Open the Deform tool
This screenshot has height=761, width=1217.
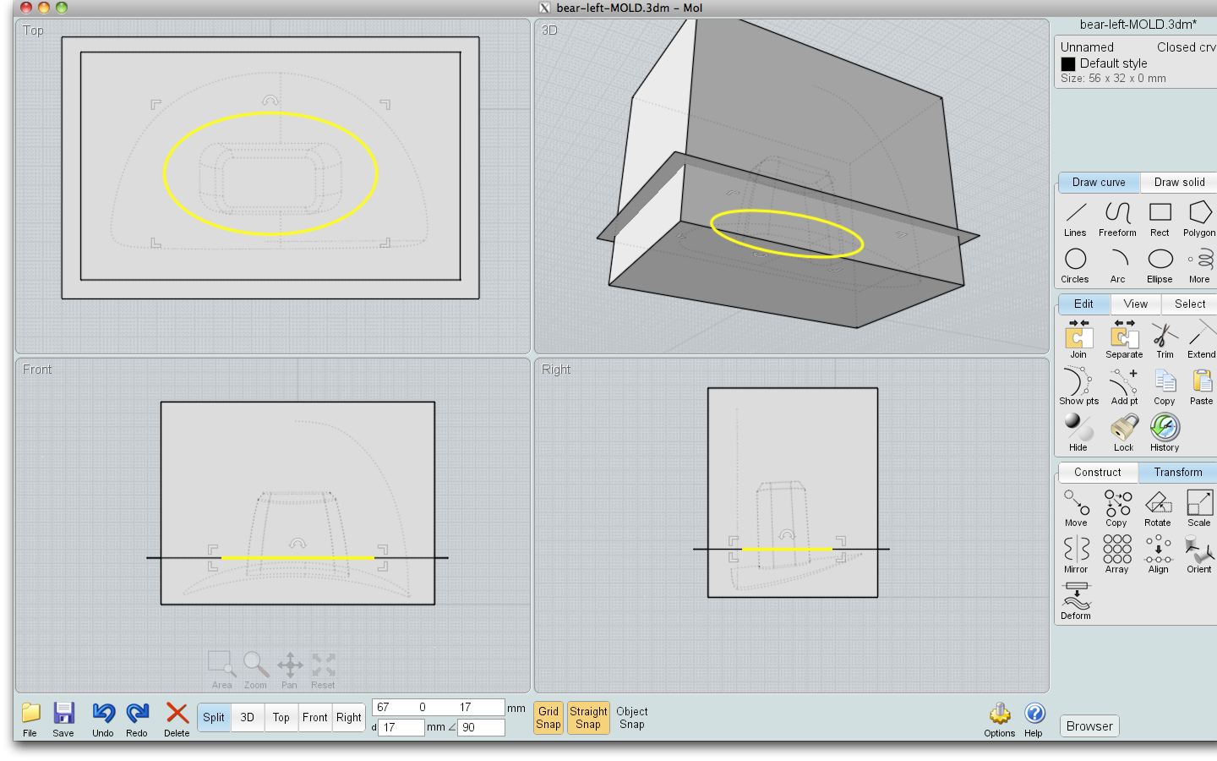[x=1075, y=600]
